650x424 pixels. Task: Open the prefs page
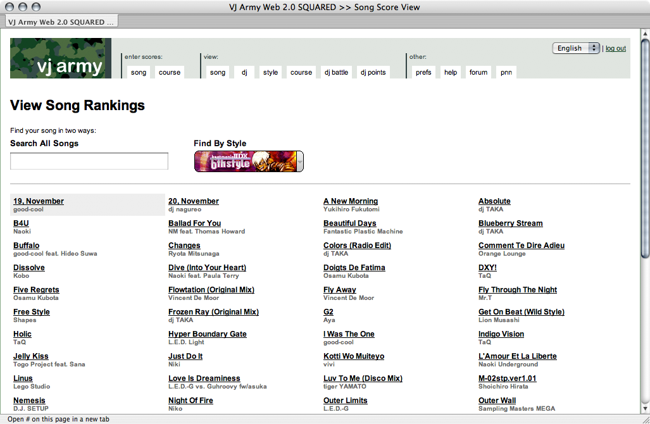point(423,72)
